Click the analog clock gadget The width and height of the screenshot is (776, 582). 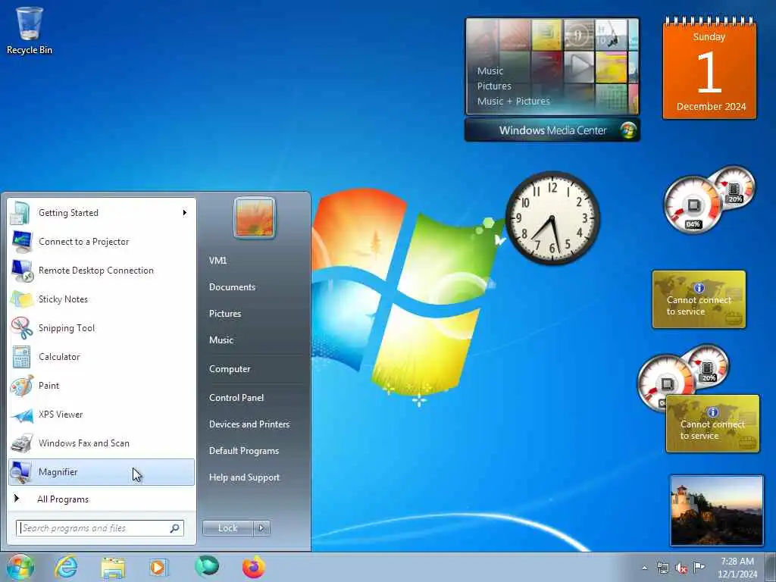(552, 218)
